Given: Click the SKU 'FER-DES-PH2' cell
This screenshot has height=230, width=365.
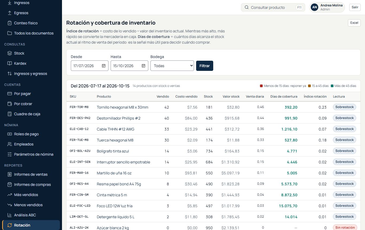Looking at the screenshot, I should [80, 118].
